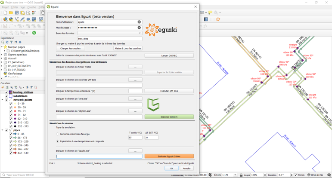Clear the username field with X icon

click(x=139, y=22)
